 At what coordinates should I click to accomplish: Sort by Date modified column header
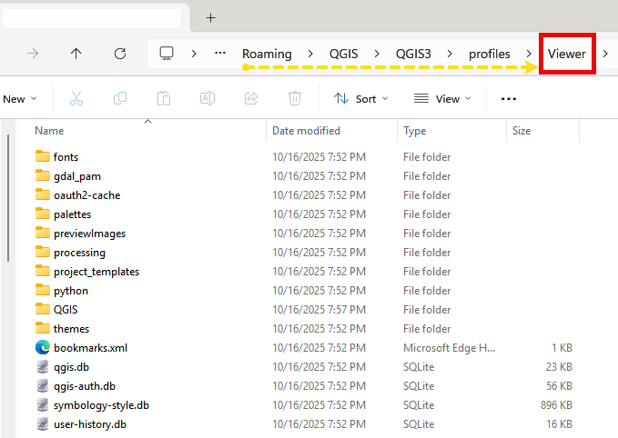point(332,130)
